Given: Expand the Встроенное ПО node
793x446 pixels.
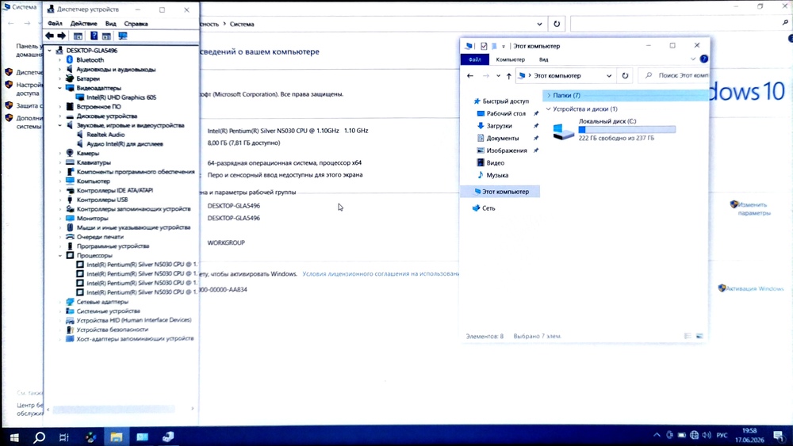Looking at the screenshot, I should (x=59, y=107).
